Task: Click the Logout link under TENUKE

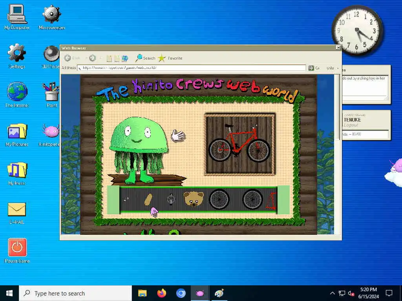Action: pyautogui.click(x=351, y=125)
